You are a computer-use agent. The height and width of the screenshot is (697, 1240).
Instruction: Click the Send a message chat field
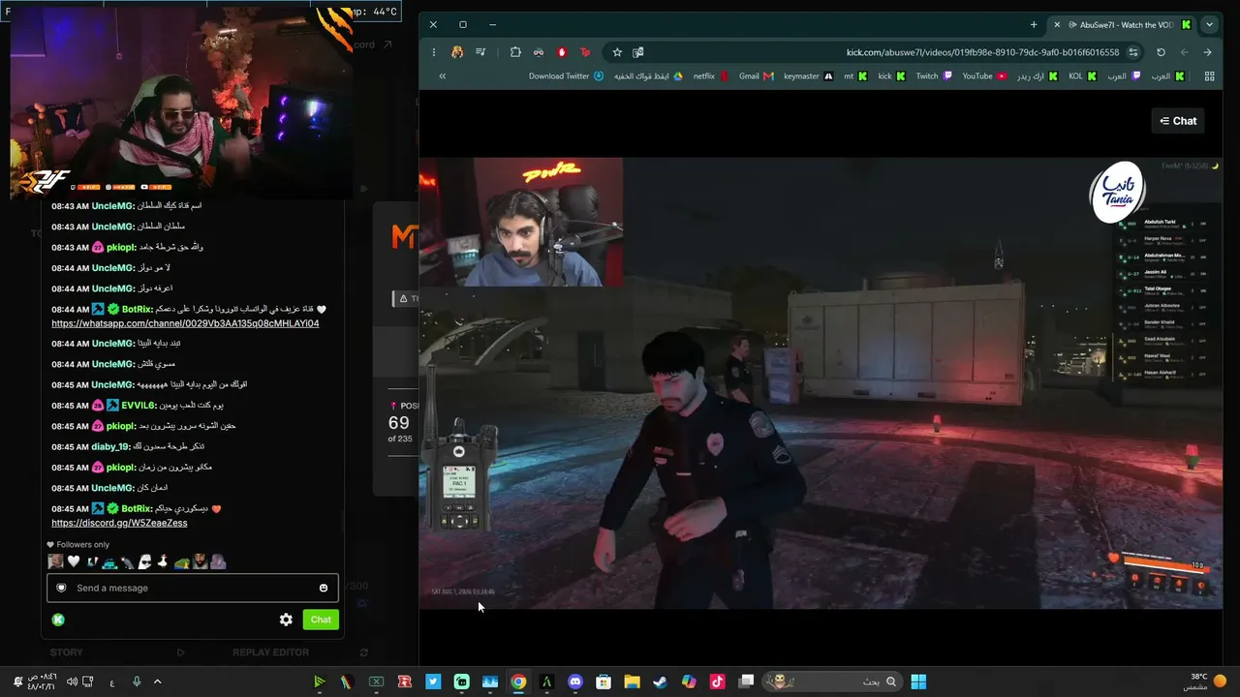192,588
